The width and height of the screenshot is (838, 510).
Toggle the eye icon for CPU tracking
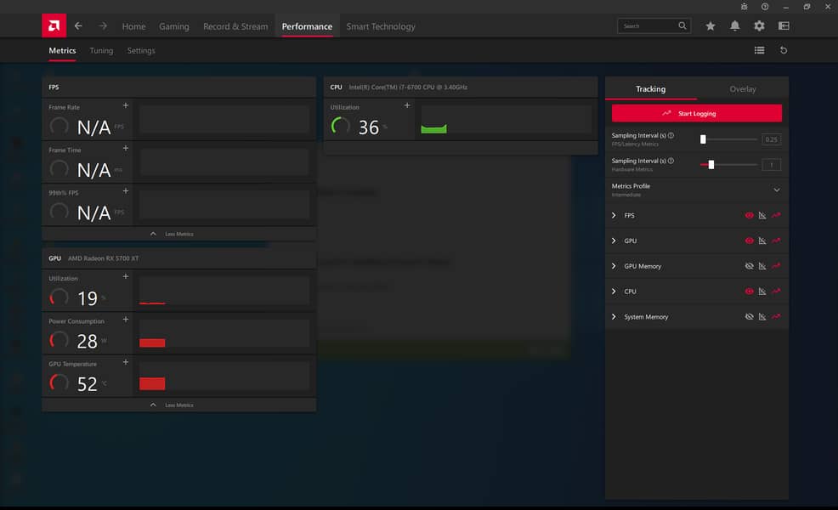[x=750, y=292]
